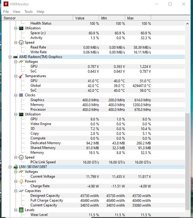Collapse the disk Utilization node
This screenshot has width=193, height=218.
point(16,28)
